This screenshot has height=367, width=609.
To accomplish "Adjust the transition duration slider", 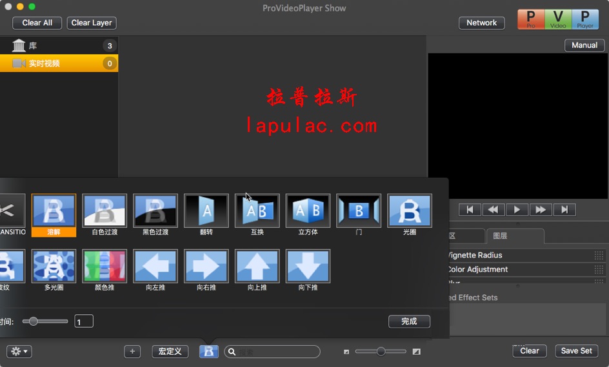I will pos(34,321).
